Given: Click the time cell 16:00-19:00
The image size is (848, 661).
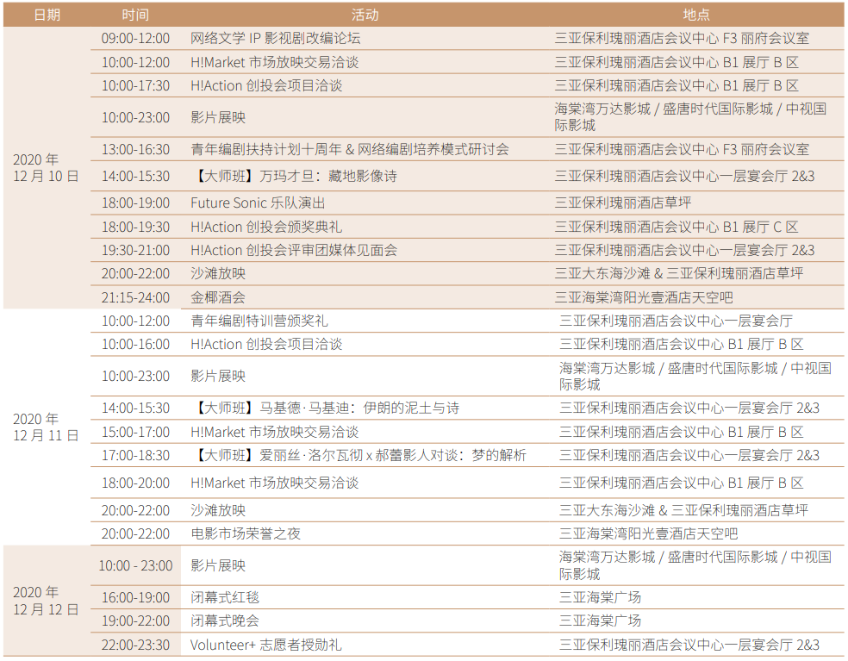Looking at the screenshot, I should (x=136, y=598).
